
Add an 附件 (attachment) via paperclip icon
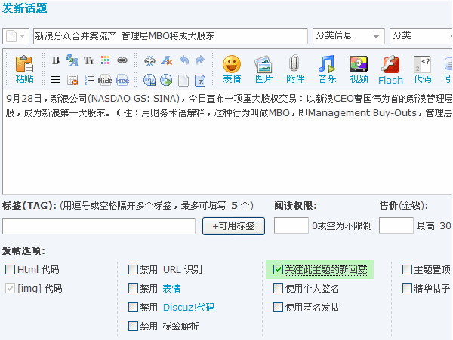pyautogui.click(x=295, y=68)
